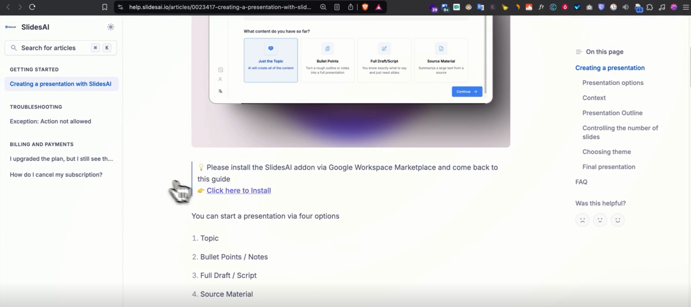This screenshot has width=691, height=307.
Task: Click the 'Full Draft / Script' list item
Action: point(228,275)
